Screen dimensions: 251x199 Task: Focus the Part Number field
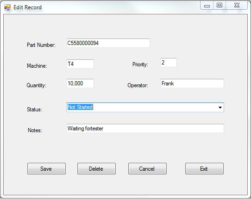[x=108, y=43]
